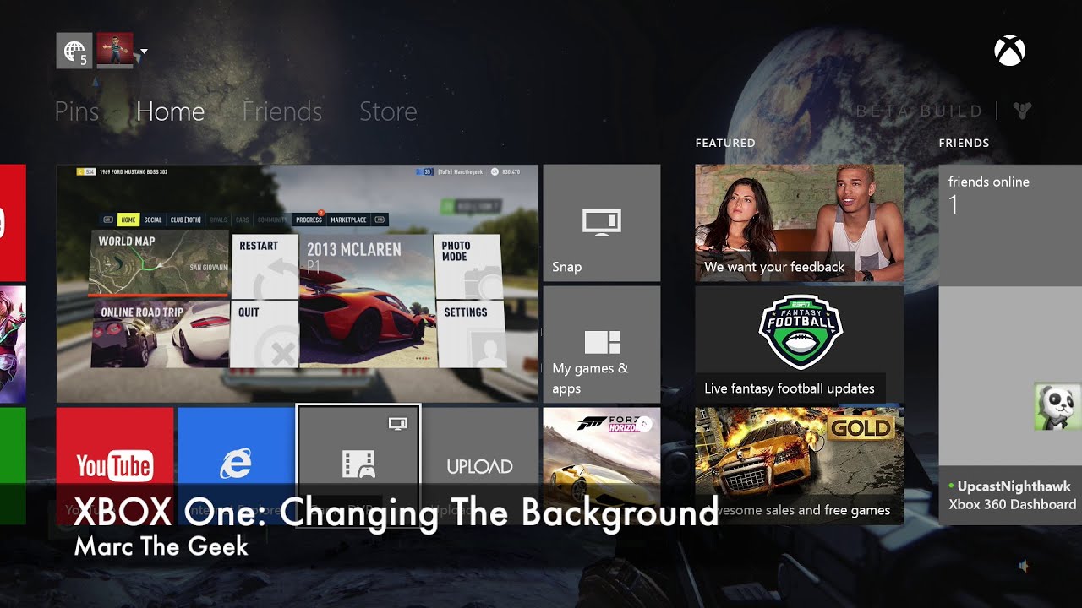This screenshot has height=608, width=1082.
Task: Open My games & apps tile
Action: [601, 345]
